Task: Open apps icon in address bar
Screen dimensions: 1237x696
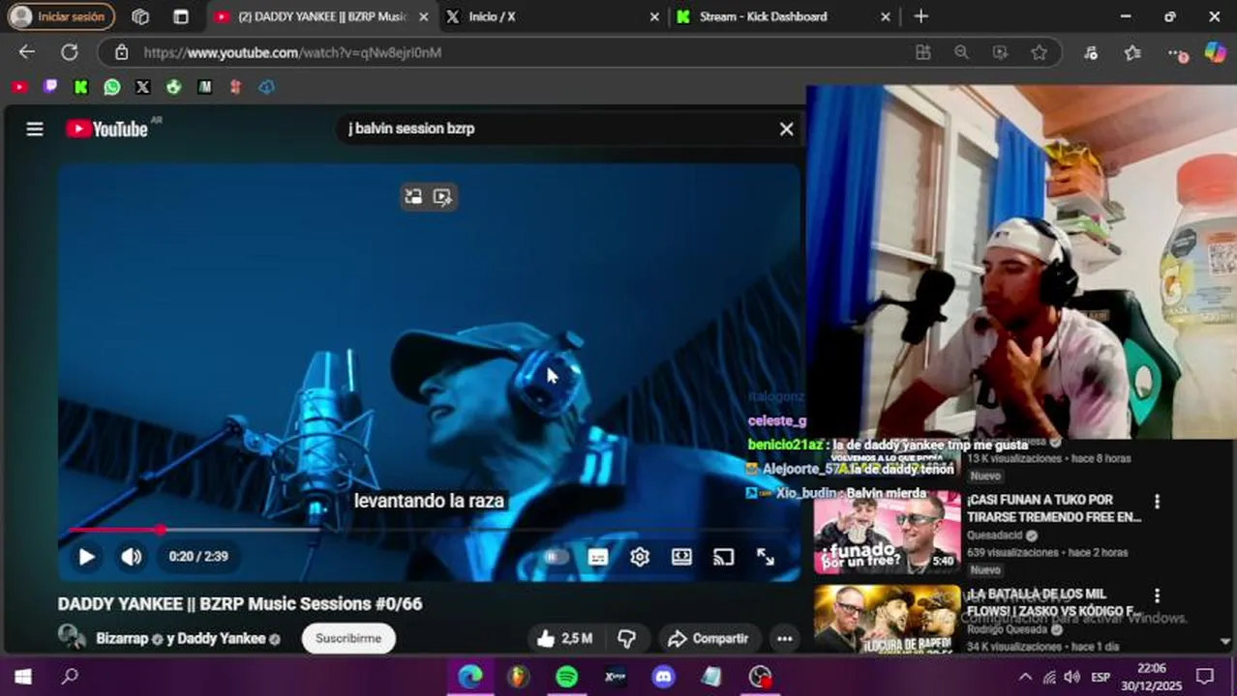Action: (922, 52)
